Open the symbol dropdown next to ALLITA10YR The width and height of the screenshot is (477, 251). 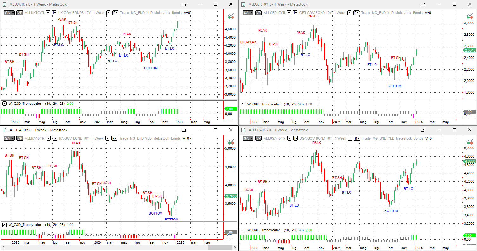[x=49, y=138]
